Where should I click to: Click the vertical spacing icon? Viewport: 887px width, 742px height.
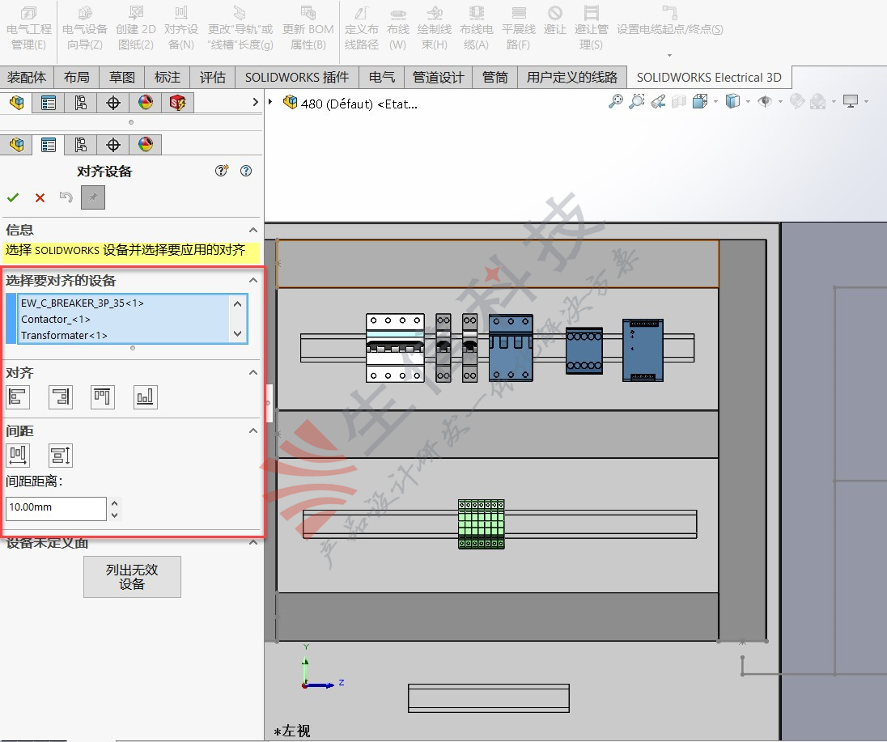[x=61, y=456]
